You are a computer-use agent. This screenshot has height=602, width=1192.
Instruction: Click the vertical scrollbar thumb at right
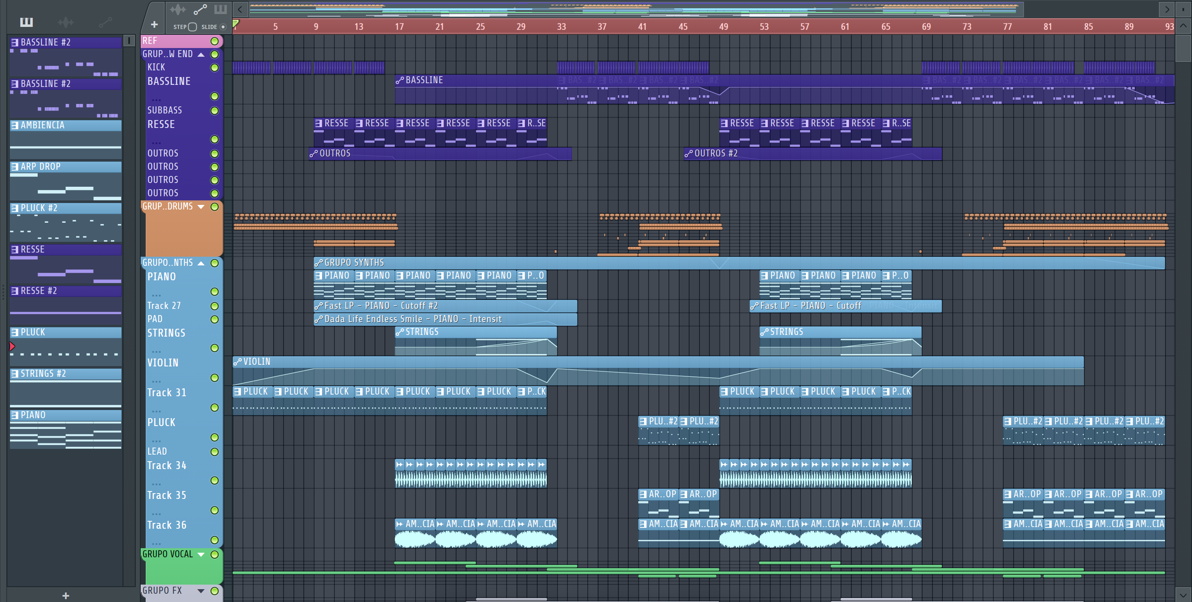click(x=1183, y=48)
